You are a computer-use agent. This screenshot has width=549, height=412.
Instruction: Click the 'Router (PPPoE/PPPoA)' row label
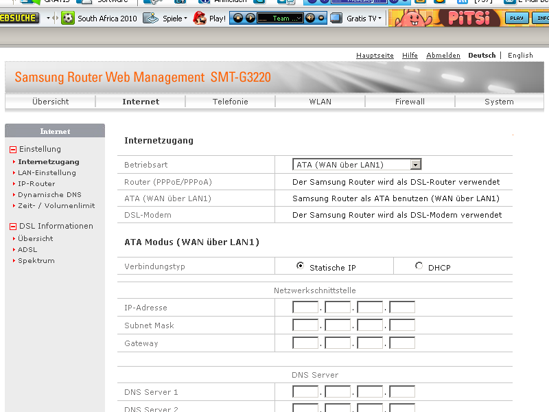(x=168, y=182)
